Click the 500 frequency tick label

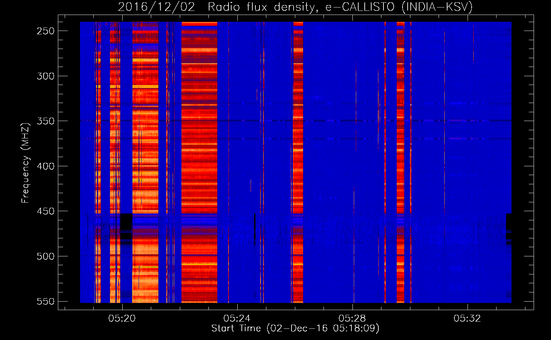[46, 256]
